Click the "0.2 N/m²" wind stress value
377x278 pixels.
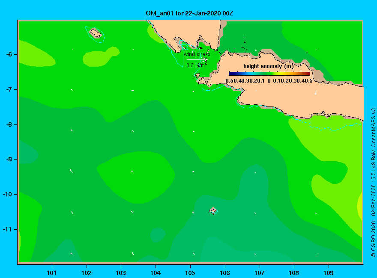point(197,65)
